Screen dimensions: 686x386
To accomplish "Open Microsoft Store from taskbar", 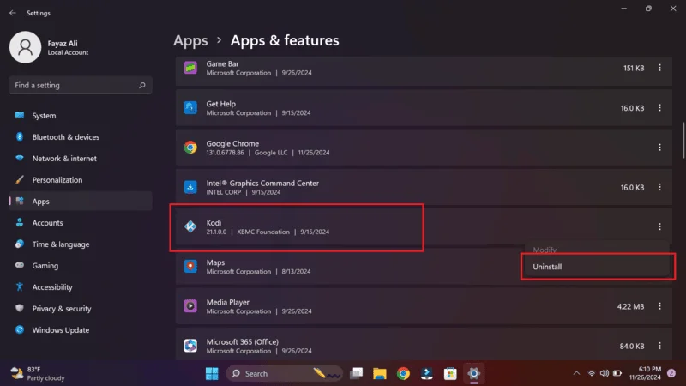I will [450, 373].
